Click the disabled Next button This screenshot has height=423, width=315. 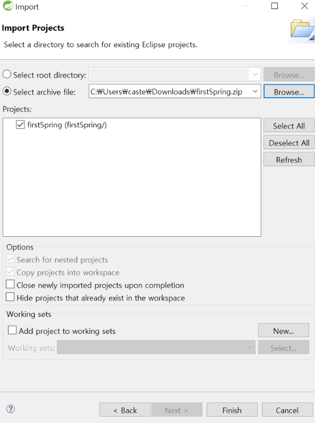(177, 410)
